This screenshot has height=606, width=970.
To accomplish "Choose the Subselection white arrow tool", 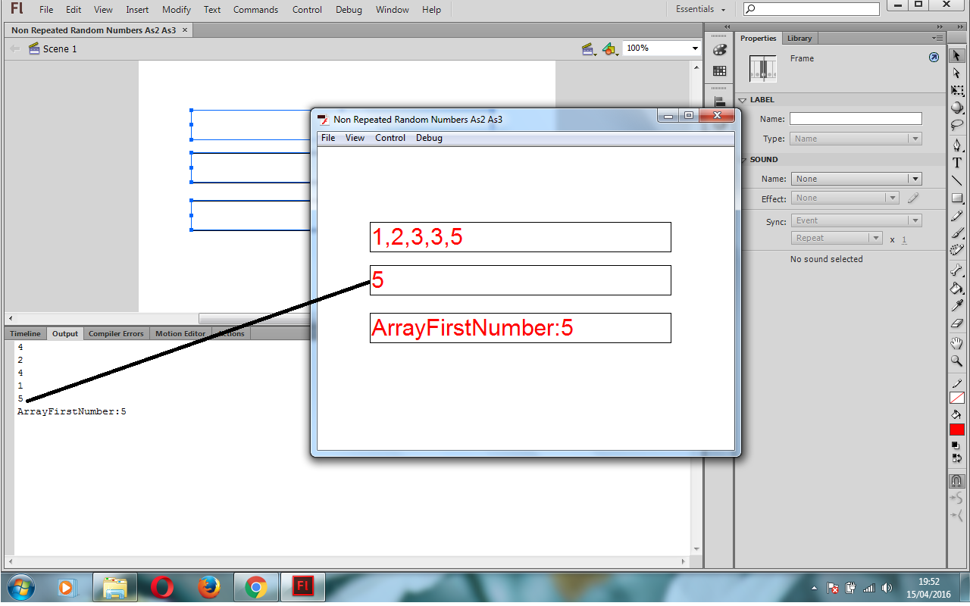I will point(956,73).
